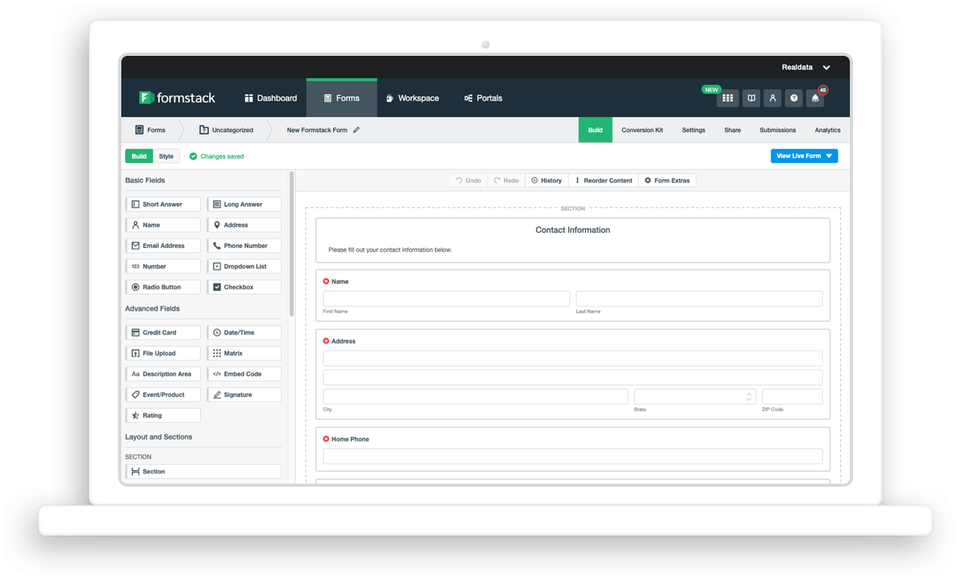Click the Formstack logo
Viewport: 957px width, 578px height.
point(177,98)
